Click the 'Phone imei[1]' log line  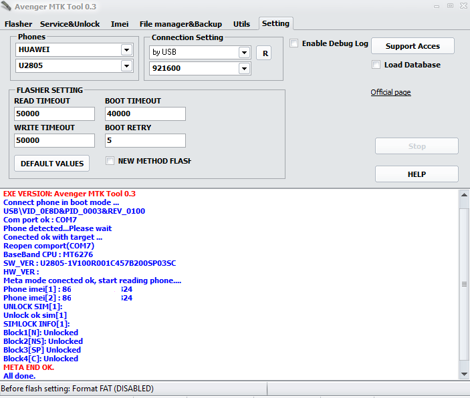68,289
